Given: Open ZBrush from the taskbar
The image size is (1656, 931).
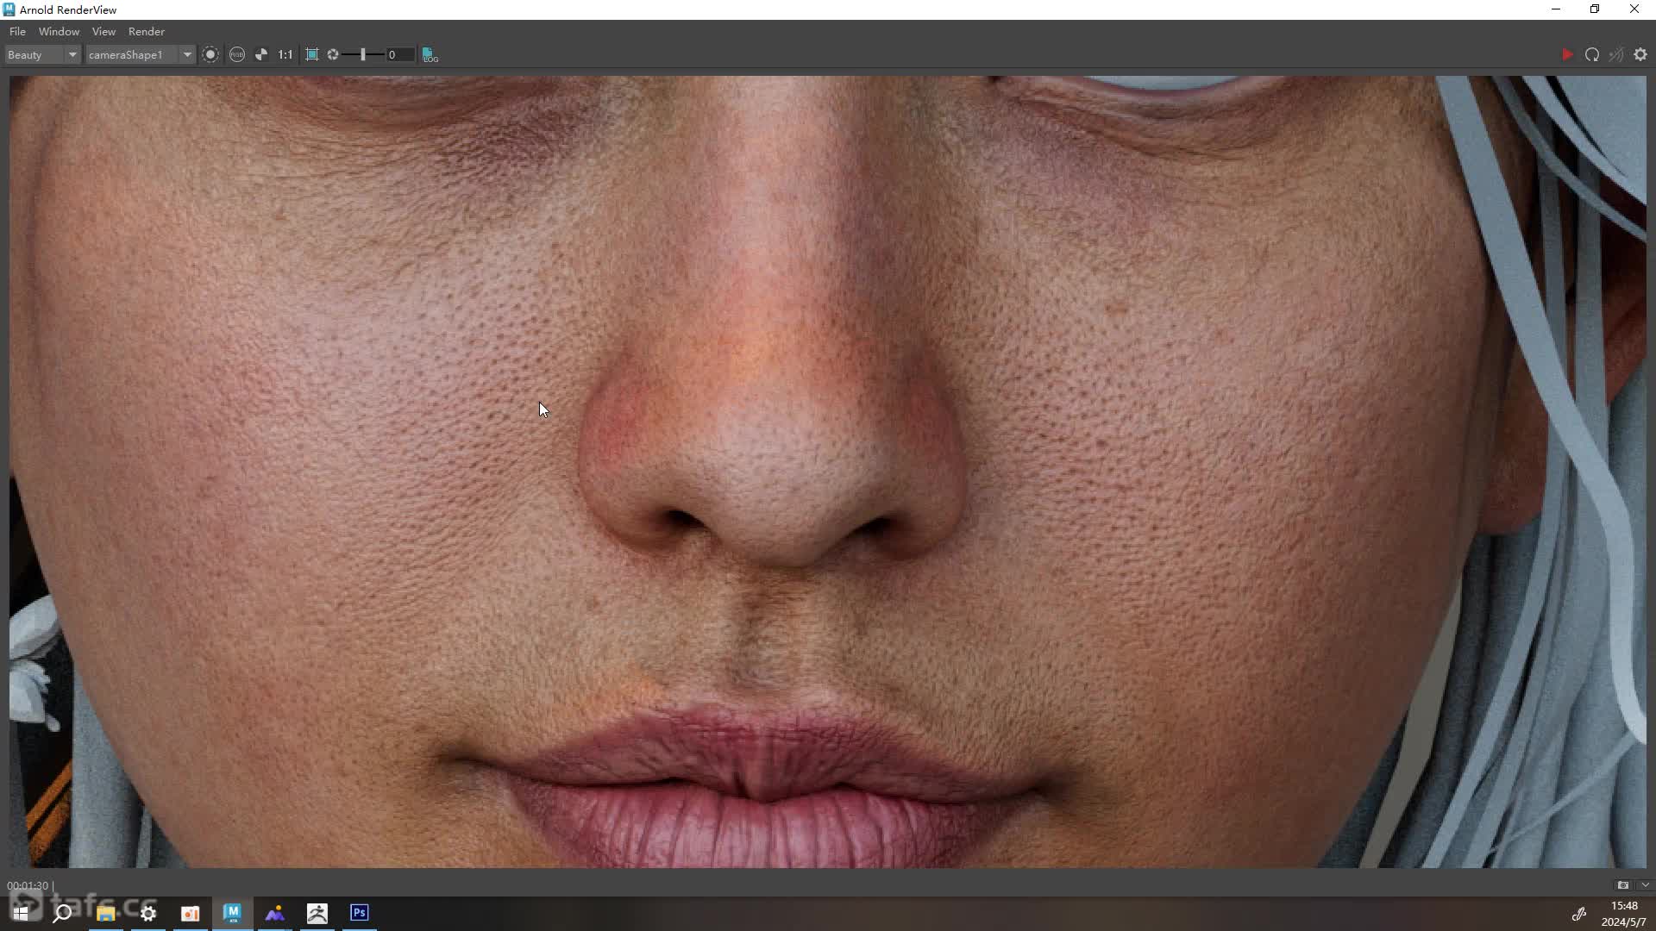Looking at the screenshot, I should [x=317, y=913].
